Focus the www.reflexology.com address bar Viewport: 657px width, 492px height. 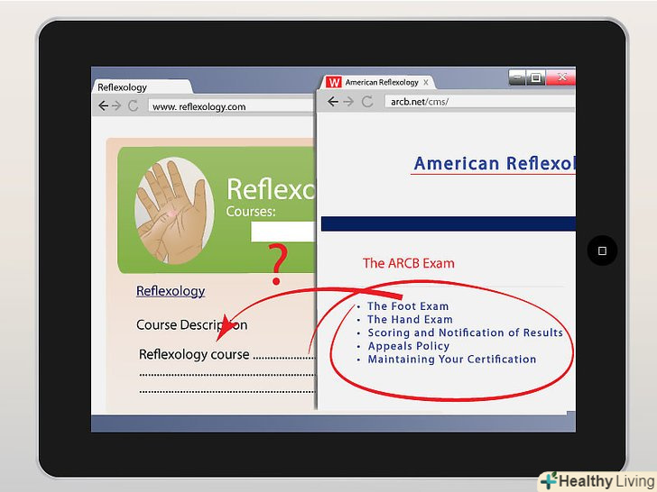click(230, 106)
